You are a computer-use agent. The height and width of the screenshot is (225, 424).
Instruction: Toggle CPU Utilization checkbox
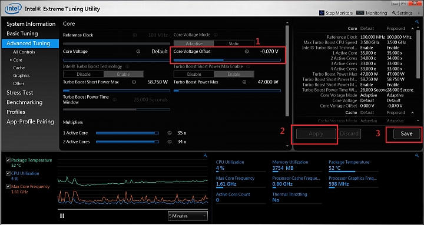pyautogui.click(x=8, y=173)
